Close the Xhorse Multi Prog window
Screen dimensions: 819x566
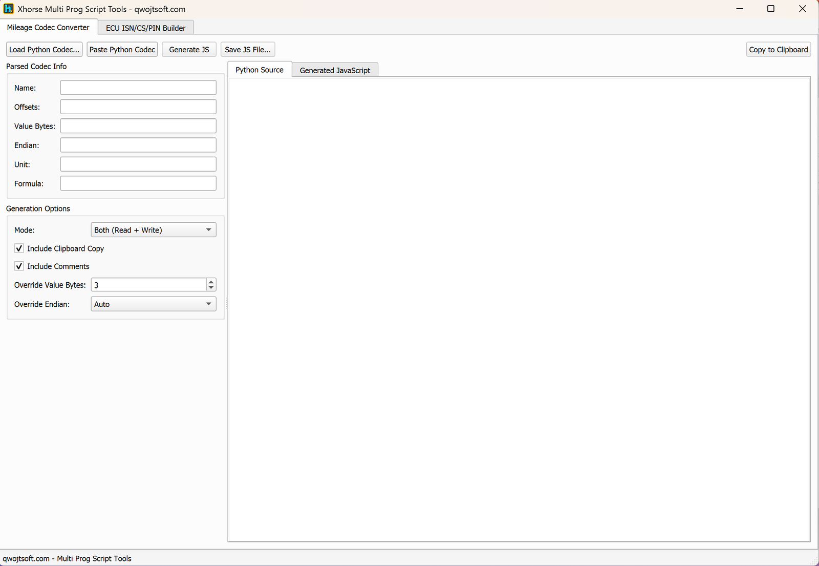(803, 9)
